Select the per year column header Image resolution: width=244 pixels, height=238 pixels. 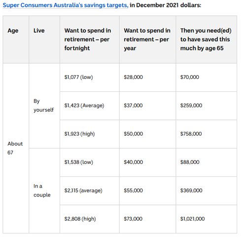pyautogui.click(x=147, y=40)
